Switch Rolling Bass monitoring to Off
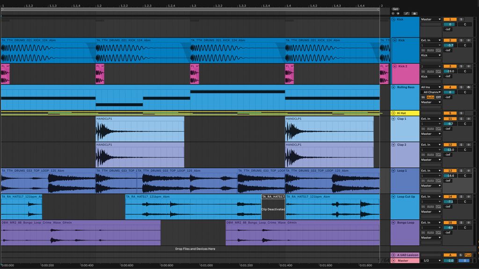This screenshot has width=479, height=269. [x=439, y=97]
